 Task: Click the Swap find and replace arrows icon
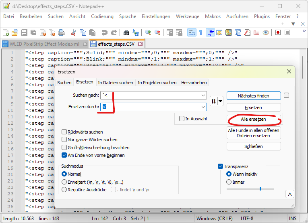213,101
